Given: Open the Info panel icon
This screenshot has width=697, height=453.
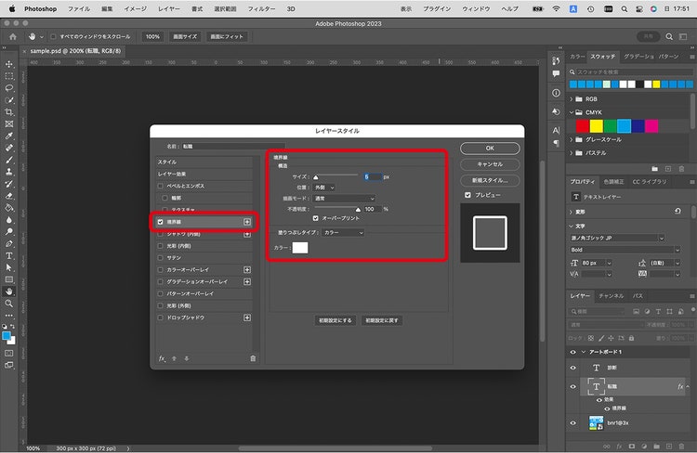Looking at the screenshot, I should 556,93.
